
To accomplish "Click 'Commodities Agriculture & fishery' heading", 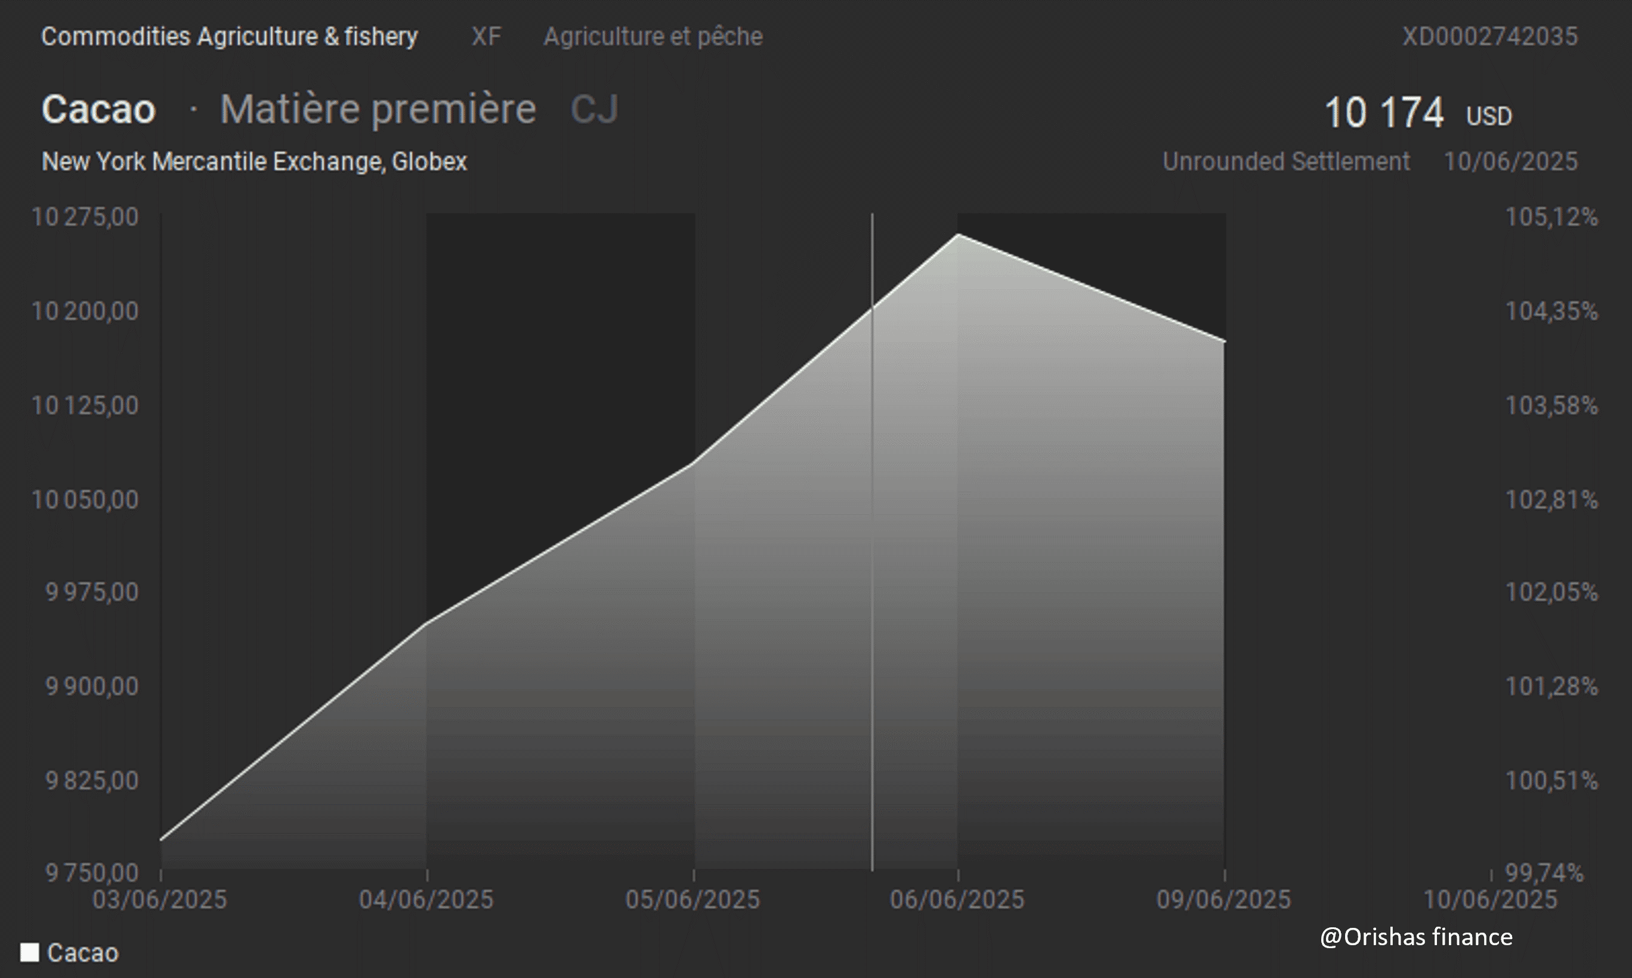I will click(x=229, y=36).
